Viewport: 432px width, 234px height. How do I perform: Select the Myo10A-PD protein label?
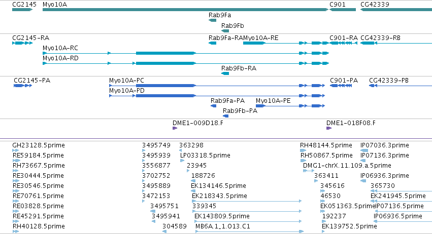point(127,91)
